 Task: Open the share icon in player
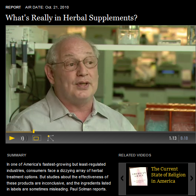click(50, 138)
